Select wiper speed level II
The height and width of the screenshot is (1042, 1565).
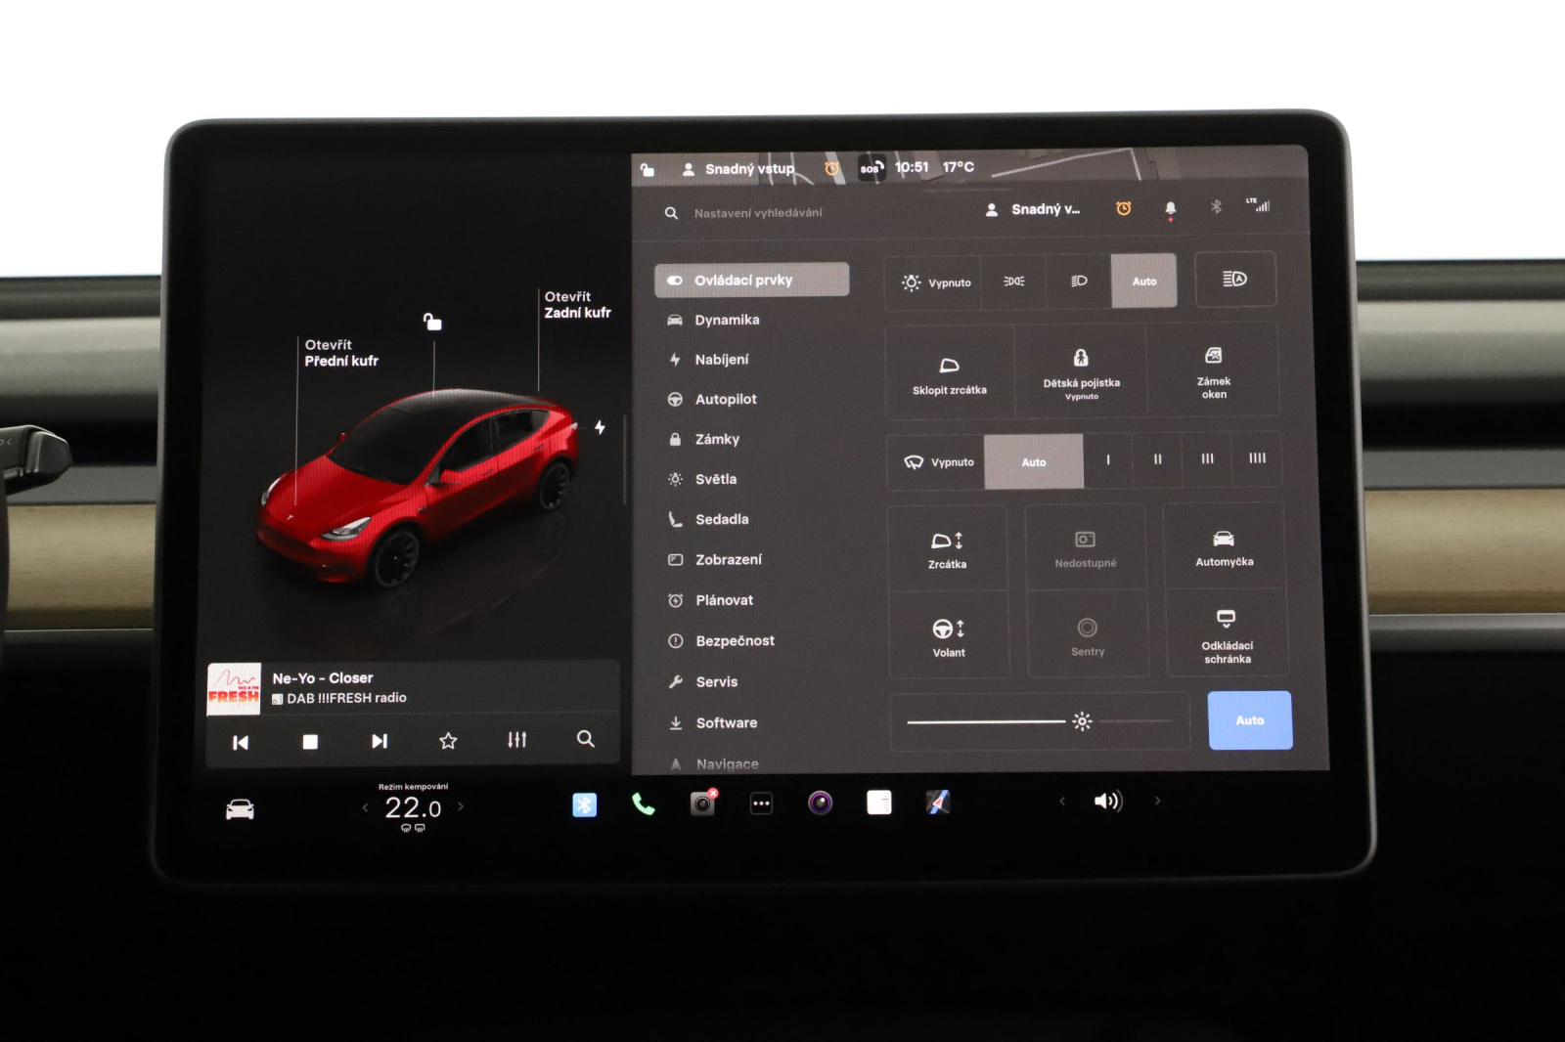[x=1157, y=459]
